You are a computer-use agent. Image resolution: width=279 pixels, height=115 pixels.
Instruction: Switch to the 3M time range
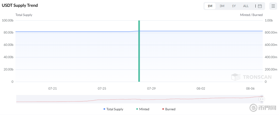coord(222,6)
